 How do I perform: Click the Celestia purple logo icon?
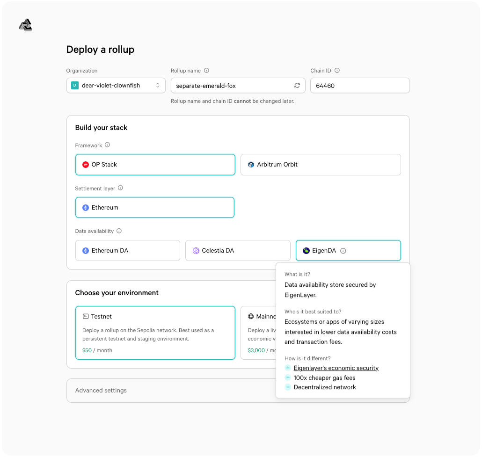click(x=196, y=251)
